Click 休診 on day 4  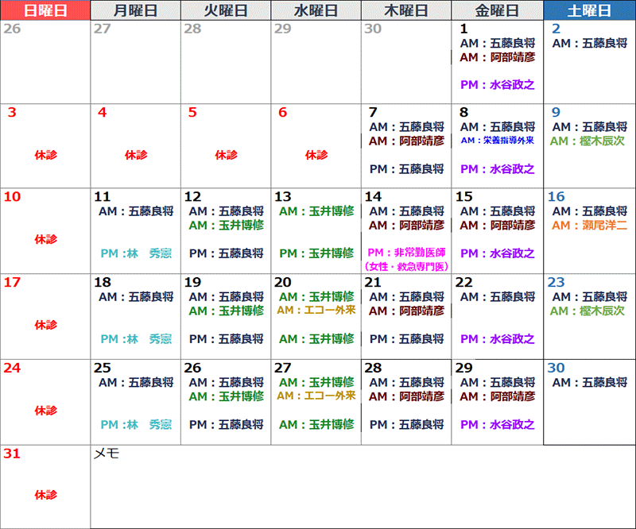(135, 155)
